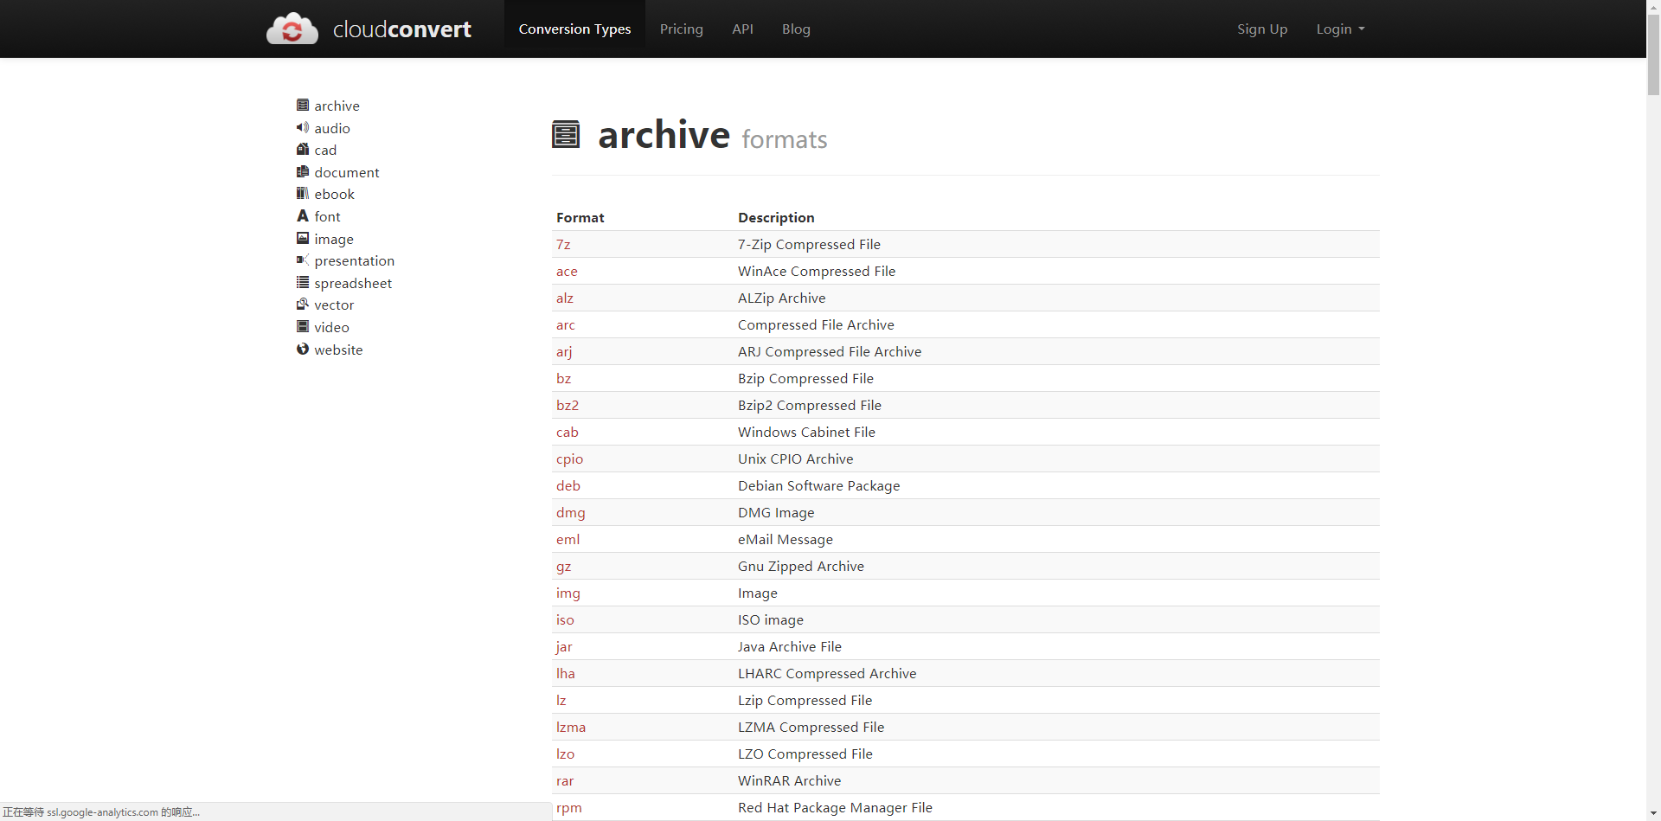Click the spreadsheet icon in sidebar
Screen dimensions: 1661x821
(x=303, y=282)
